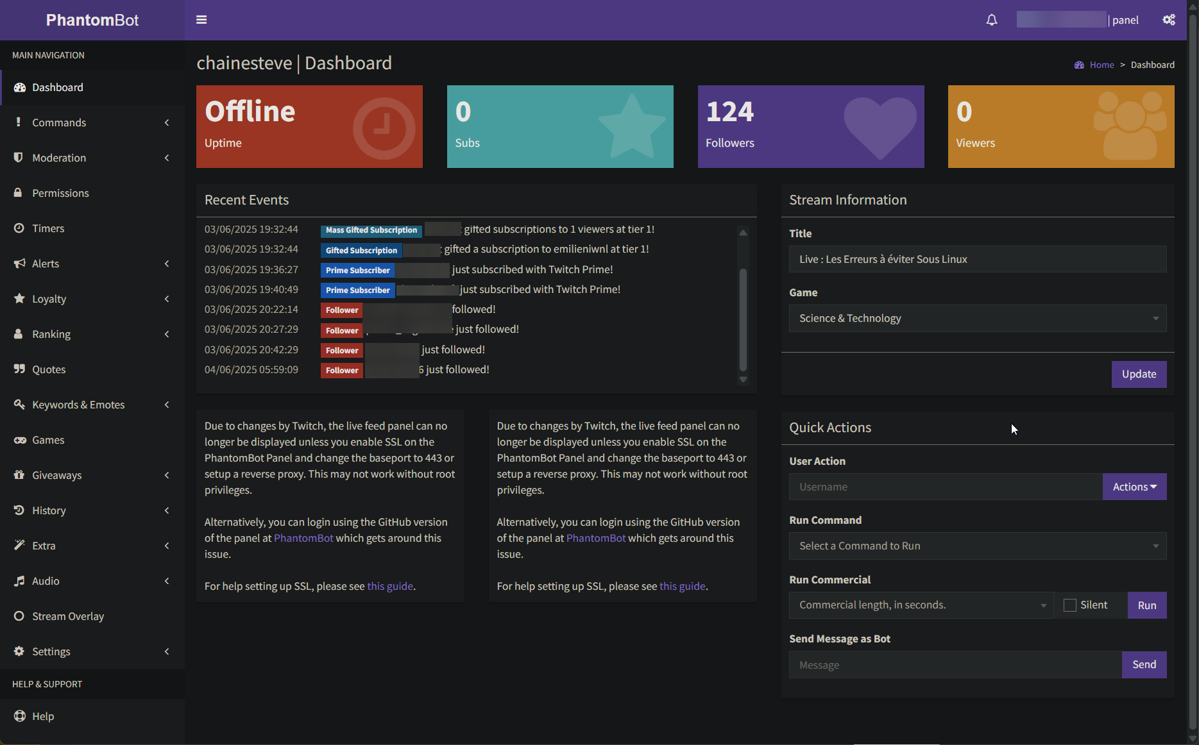Open the 'this guide' SSL link

tap(390, 586)
